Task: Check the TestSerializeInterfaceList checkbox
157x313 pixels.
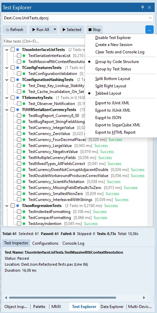Action: click(19, 56)
